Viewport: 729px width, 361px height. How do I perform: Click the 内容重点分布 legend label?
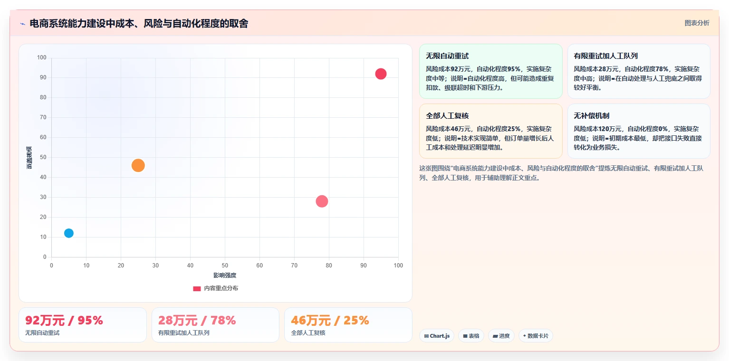pos(221,288)
